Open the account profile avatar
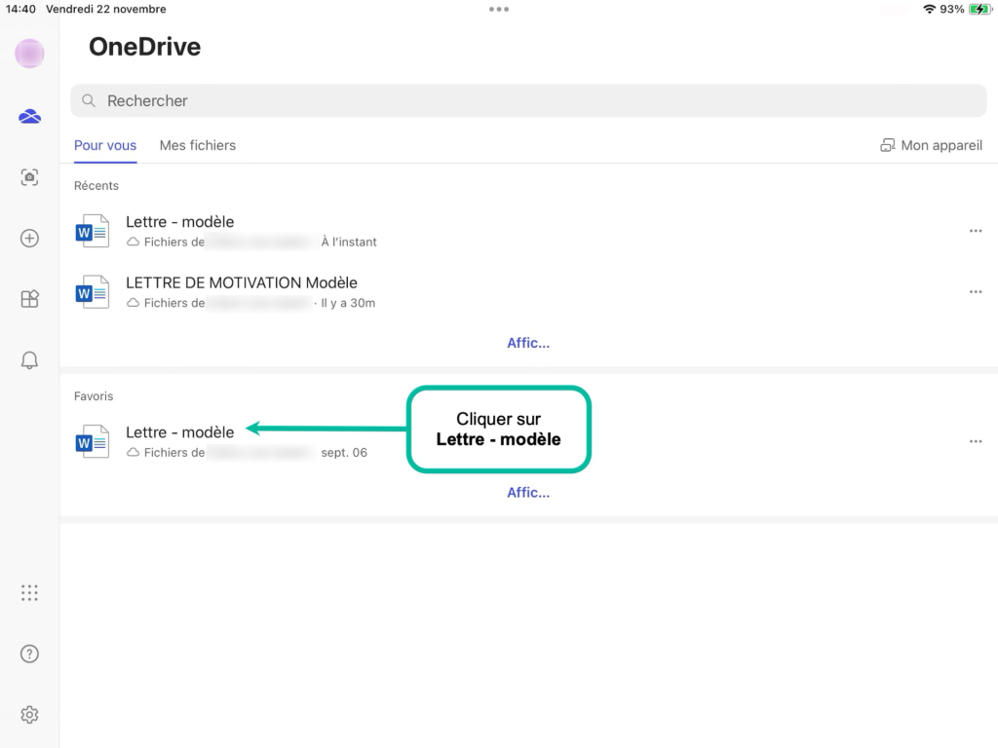 [x=29, y=54]
